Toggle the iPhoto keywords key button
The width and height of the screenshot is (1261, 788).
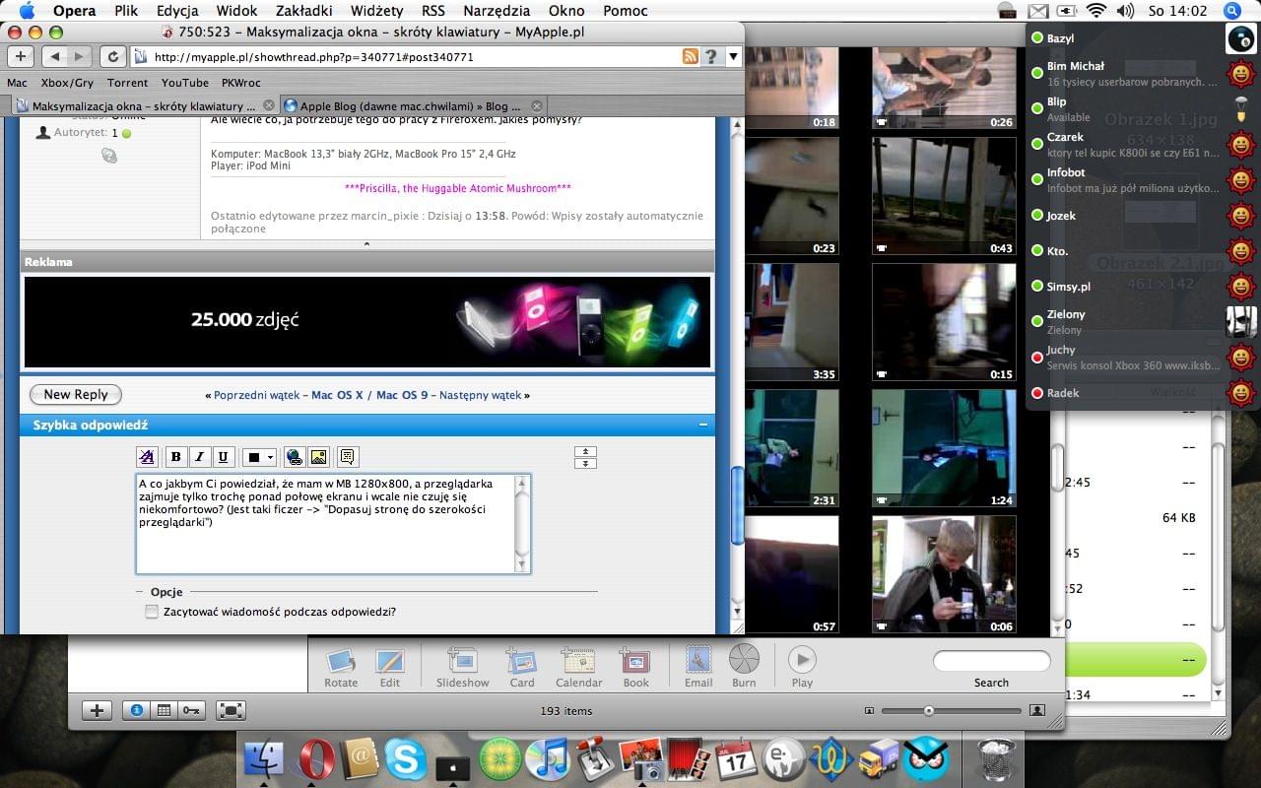coord(191,710)
